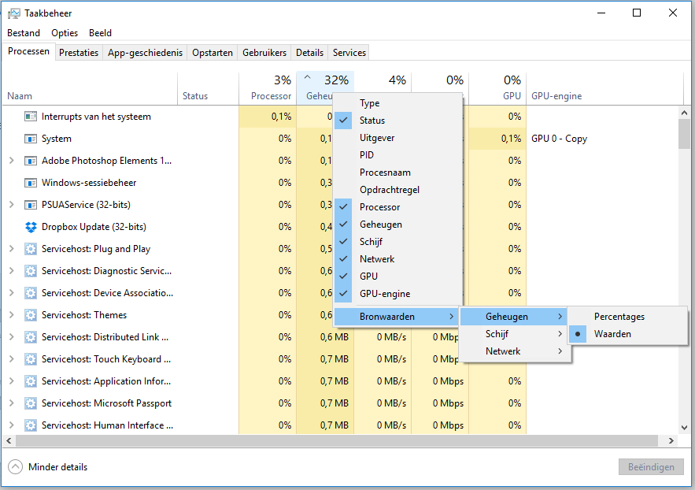Click the Dropbox Update process icon
Viewport: 695px width, 490px height.
(31, 227)
